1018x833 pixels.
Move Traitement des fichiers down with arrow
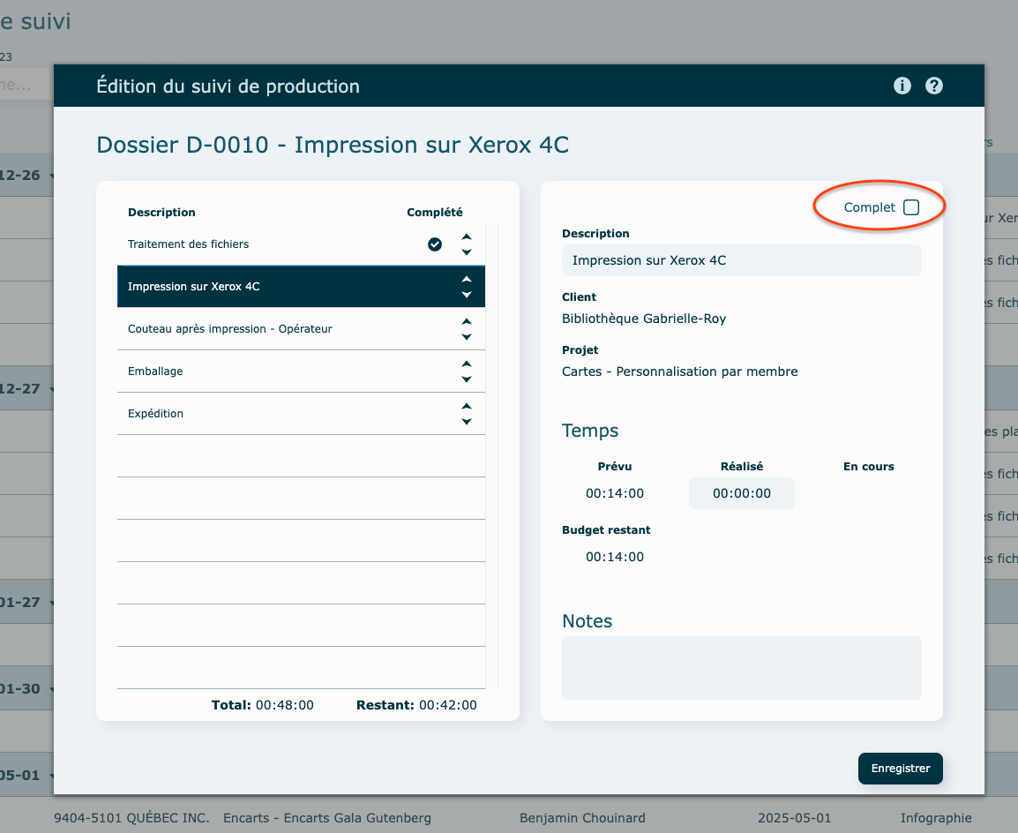coord(467,252)
